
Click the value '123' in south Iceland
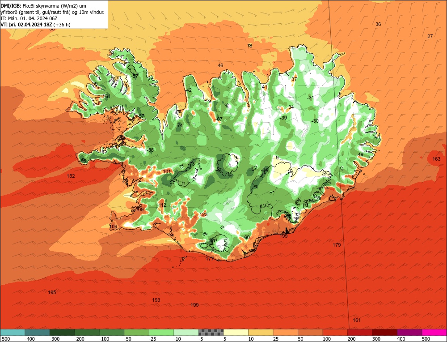click(x=203, y=215)
